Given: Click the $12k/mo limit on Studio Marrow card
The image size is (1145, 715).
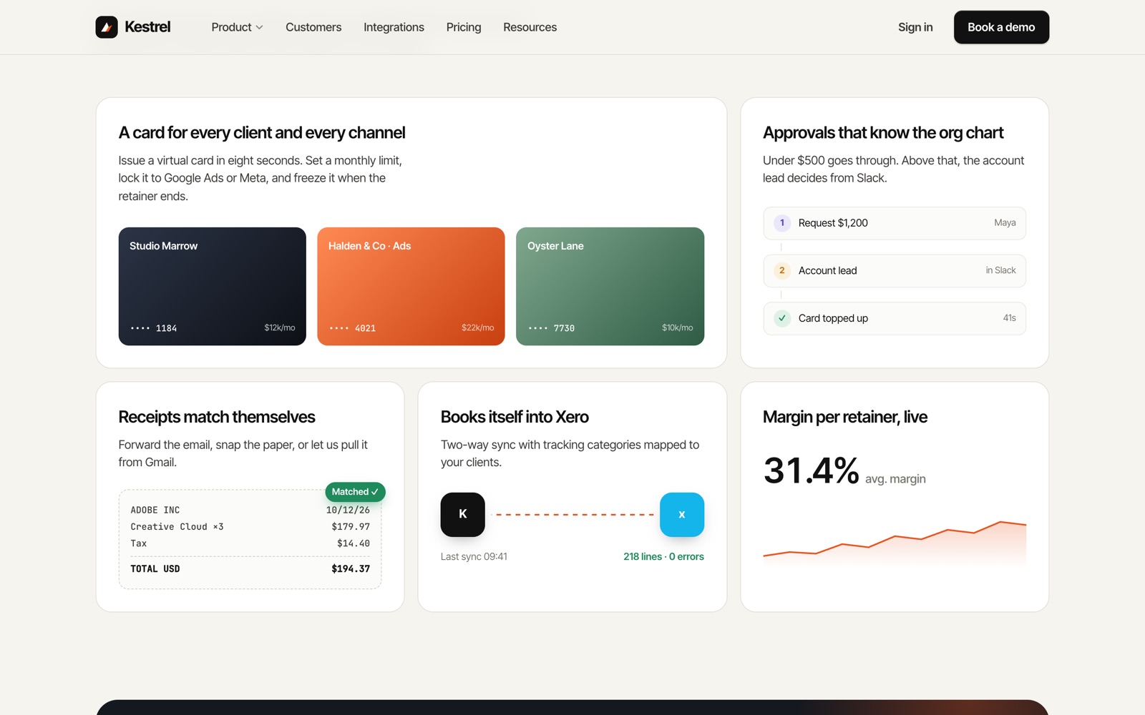Looking at the screenshot, I should (280, 327).
